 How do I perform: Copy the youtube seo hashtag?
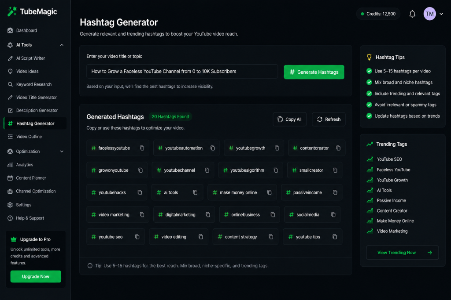click(137, 237)
